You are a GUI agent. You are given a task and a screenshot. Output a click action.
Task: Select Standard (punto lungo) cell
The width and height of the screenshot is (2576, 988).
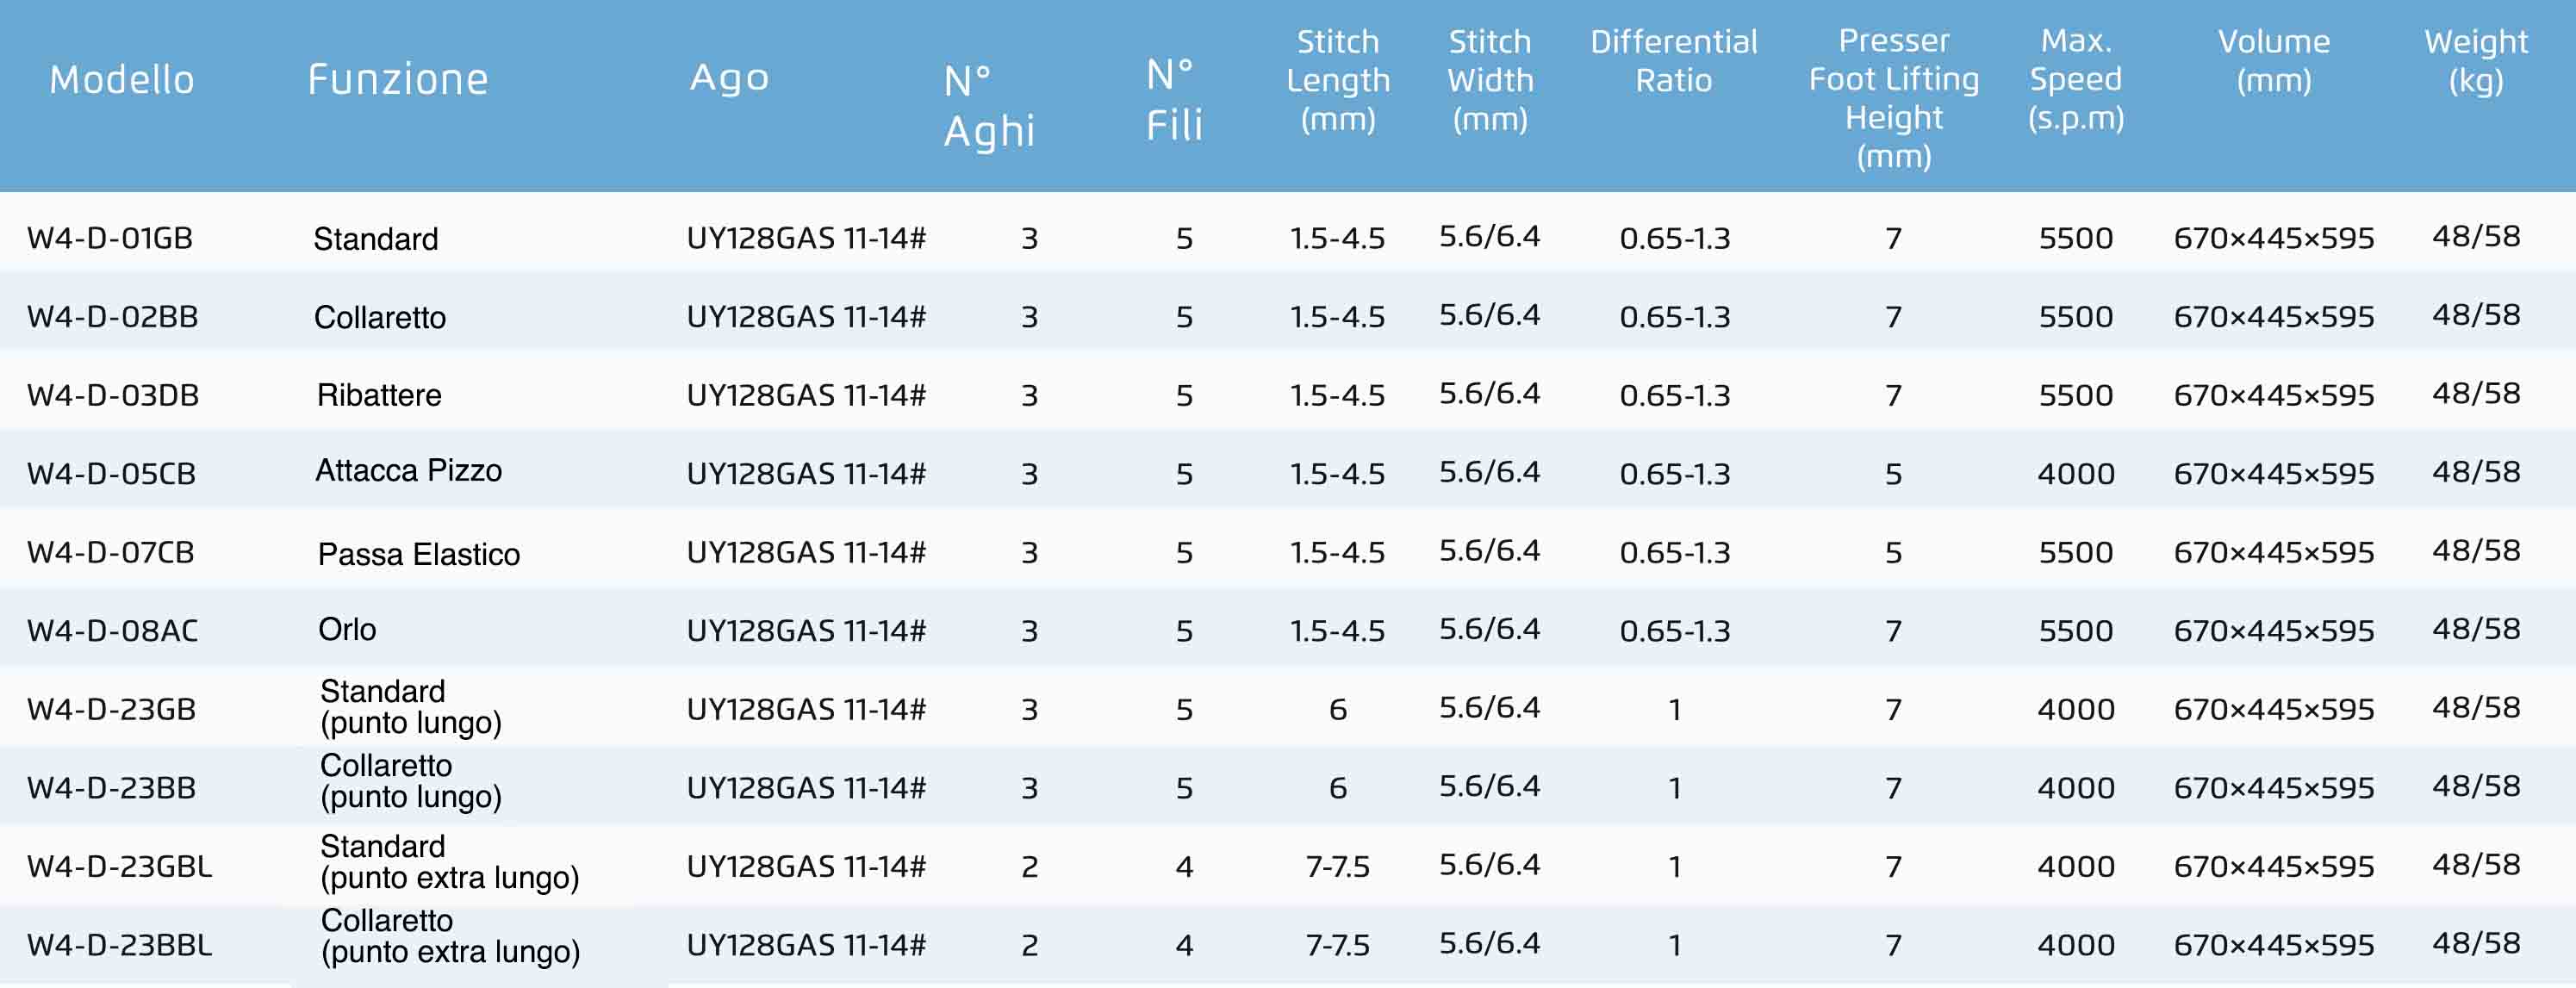411,707
